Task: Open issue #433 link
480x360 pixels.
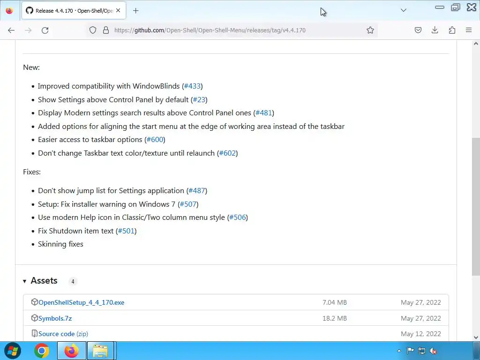Action: 192,86
